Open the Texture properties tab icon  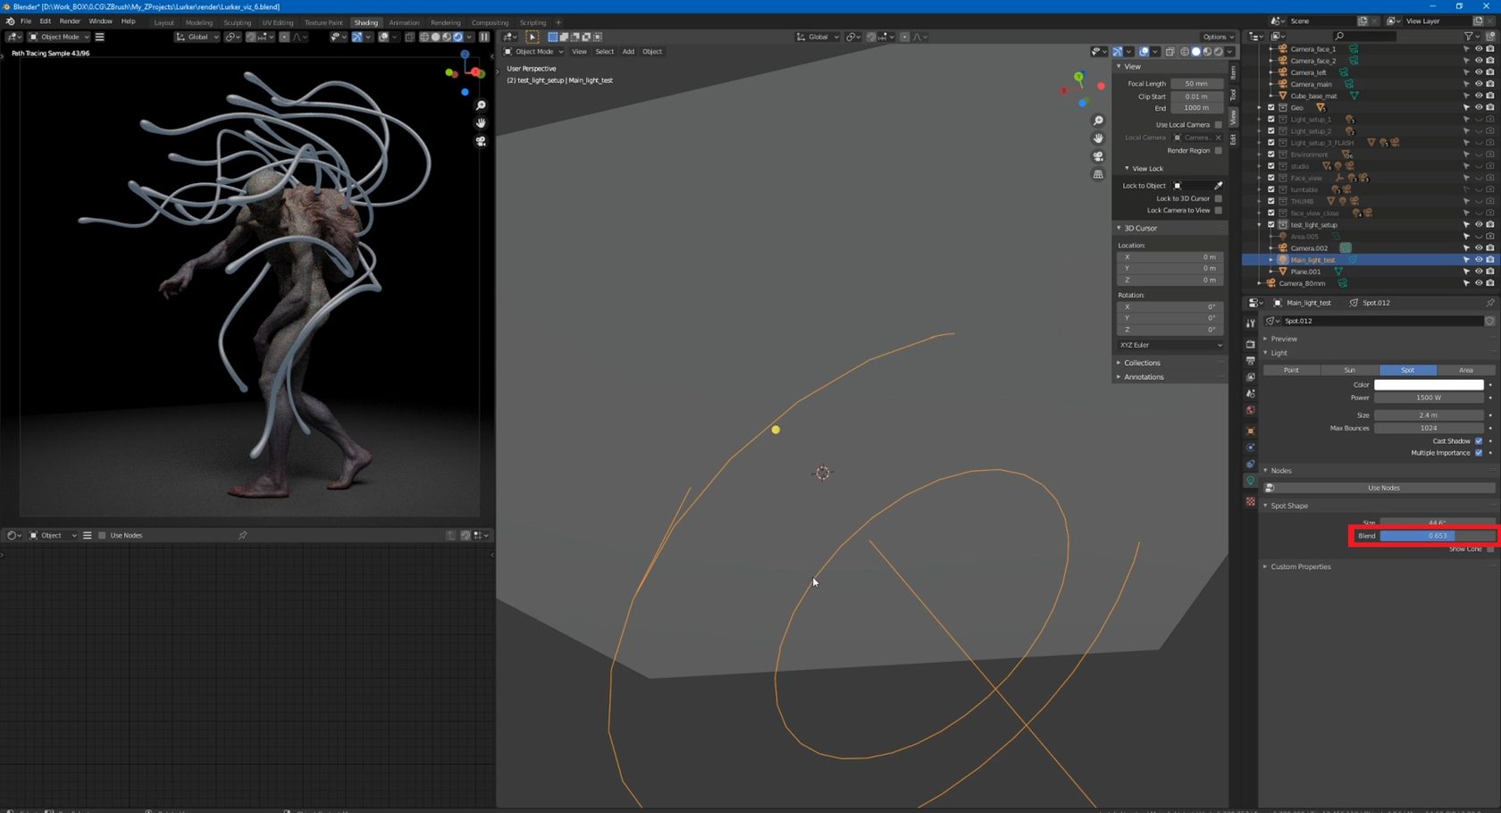tap(1250, 501)
